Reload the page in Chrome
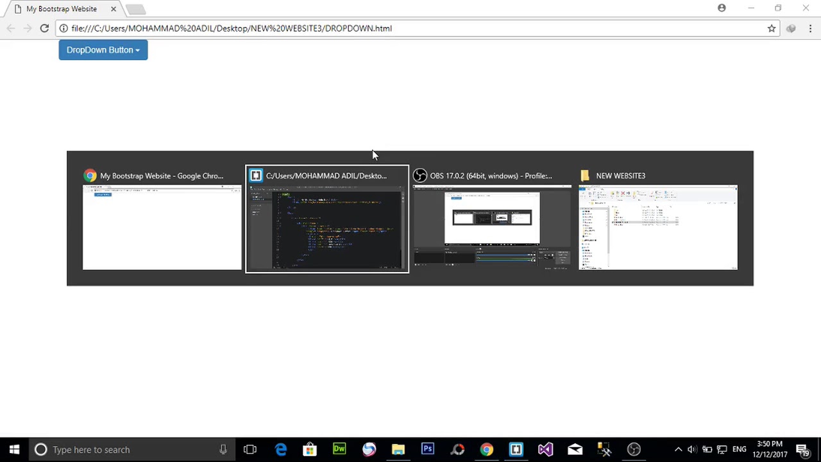The image size is (821, 462). (44, 28)
